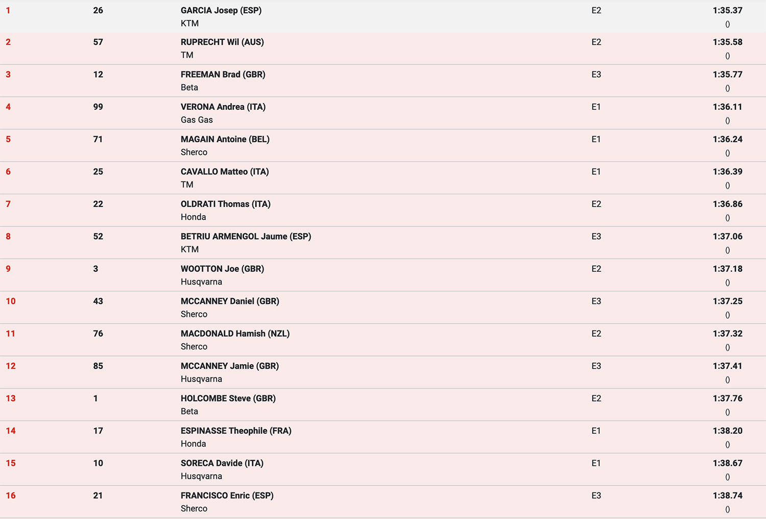This screenshot has width=766, height=519.
Task: Click rider name GARCIA Josep (ESP)
Action: coord(221,10)
